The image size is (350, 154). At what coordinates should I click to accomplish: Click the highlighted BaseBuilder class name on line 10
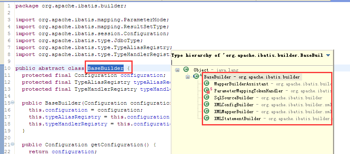click(105, 68)
